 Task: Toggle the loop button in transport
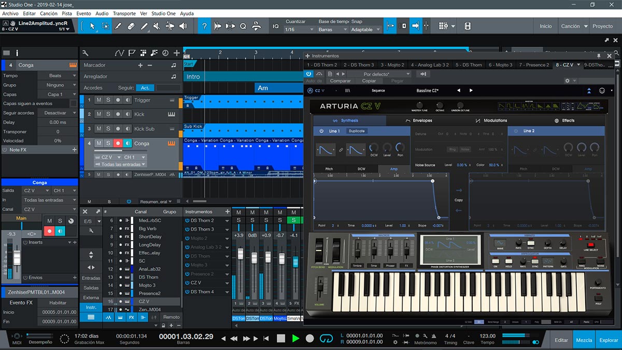326,339
